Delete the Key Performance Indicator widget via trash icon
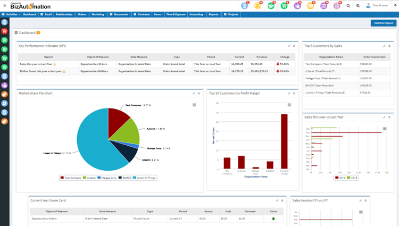This screenshot has width=399, height=226. (295, 46)
